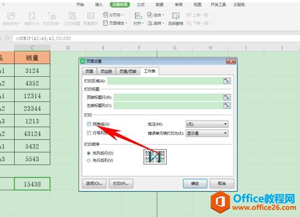The width and height of the screenshot is (300, 217).
Task: Open the 审阅 ribbon tab
Action: click(x=178, y=4)
